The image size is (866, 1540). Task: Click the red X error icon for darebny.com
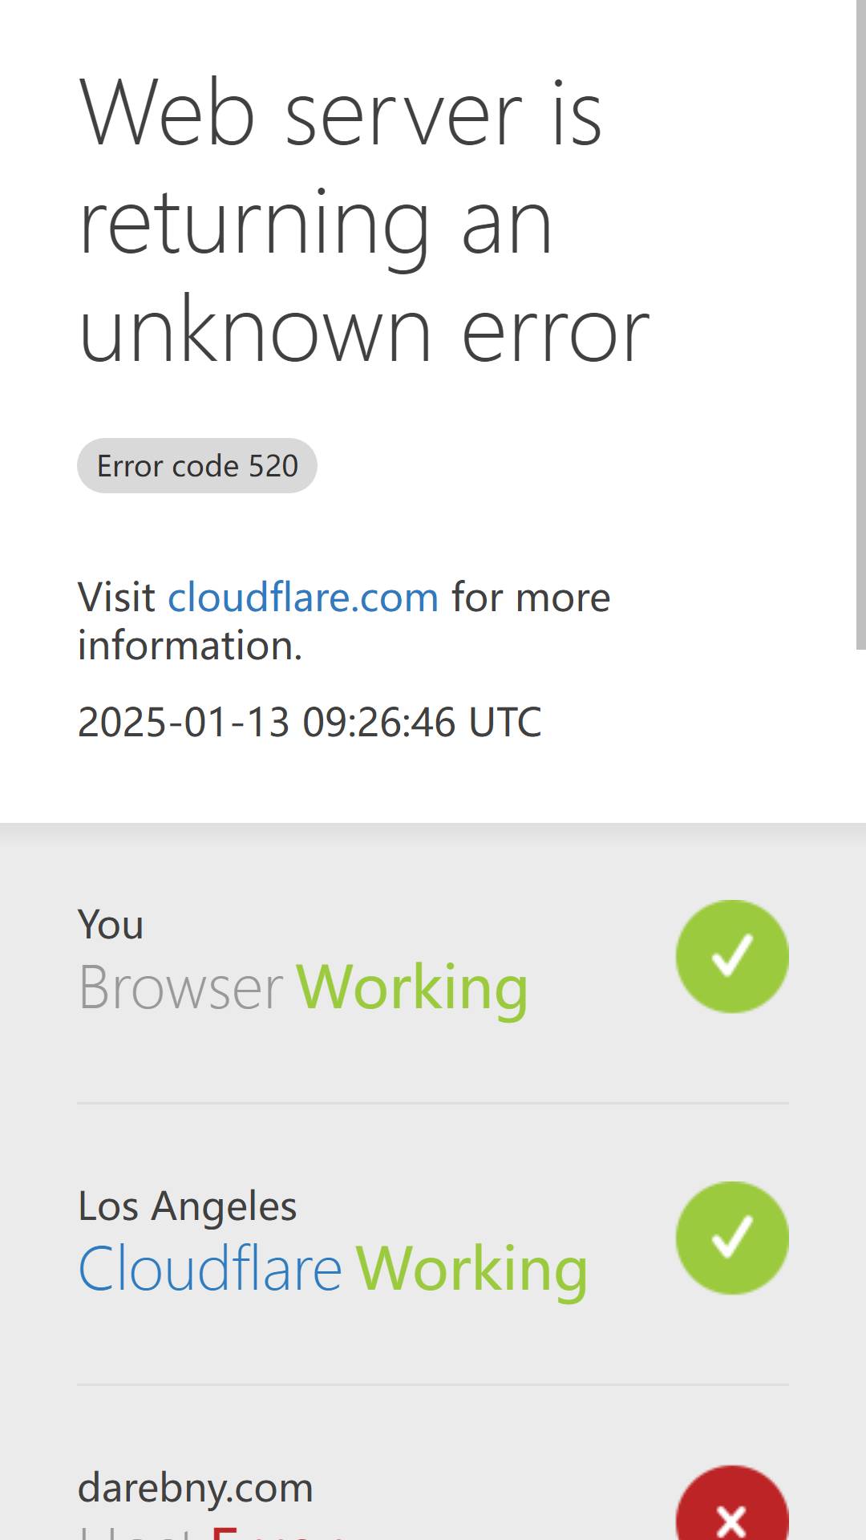[x=732, y=1504]
